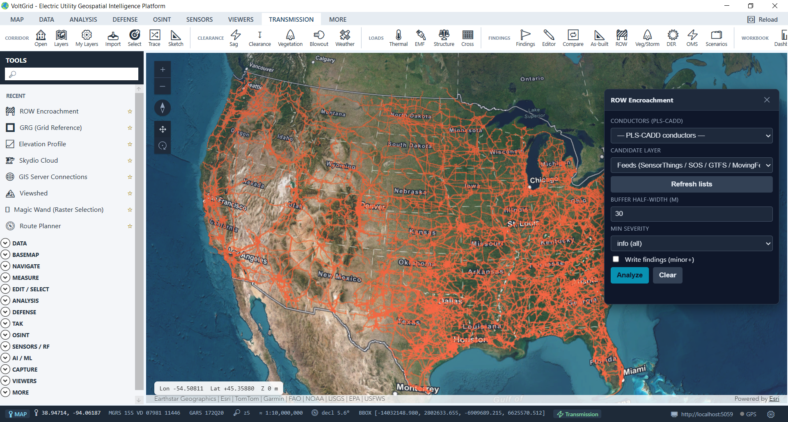The image size is (788, 422).
Task: Click the Import tool icon
Action: click(113, 38)
